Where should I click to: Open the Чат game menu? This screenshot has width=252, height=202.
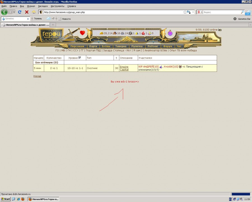tap(179, 46)
